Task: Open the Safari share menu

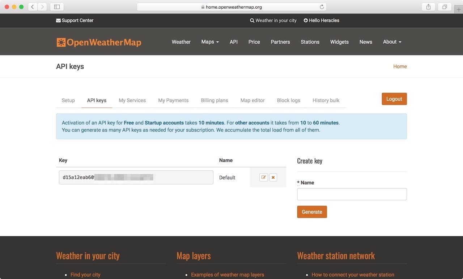Action: click(428, 6)
